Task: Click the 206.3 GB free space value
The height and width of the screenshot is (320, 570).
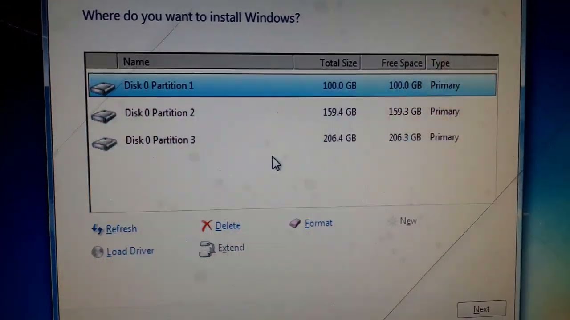Action: point(404,138)
